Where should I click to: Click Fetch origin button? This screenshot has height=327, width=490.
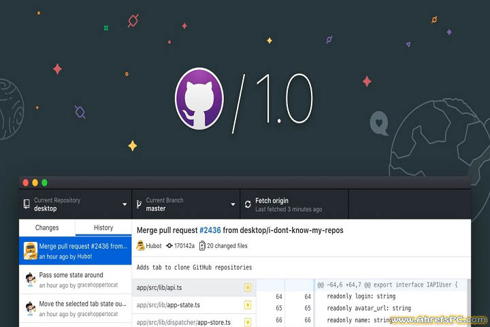[x=294, y=204]
